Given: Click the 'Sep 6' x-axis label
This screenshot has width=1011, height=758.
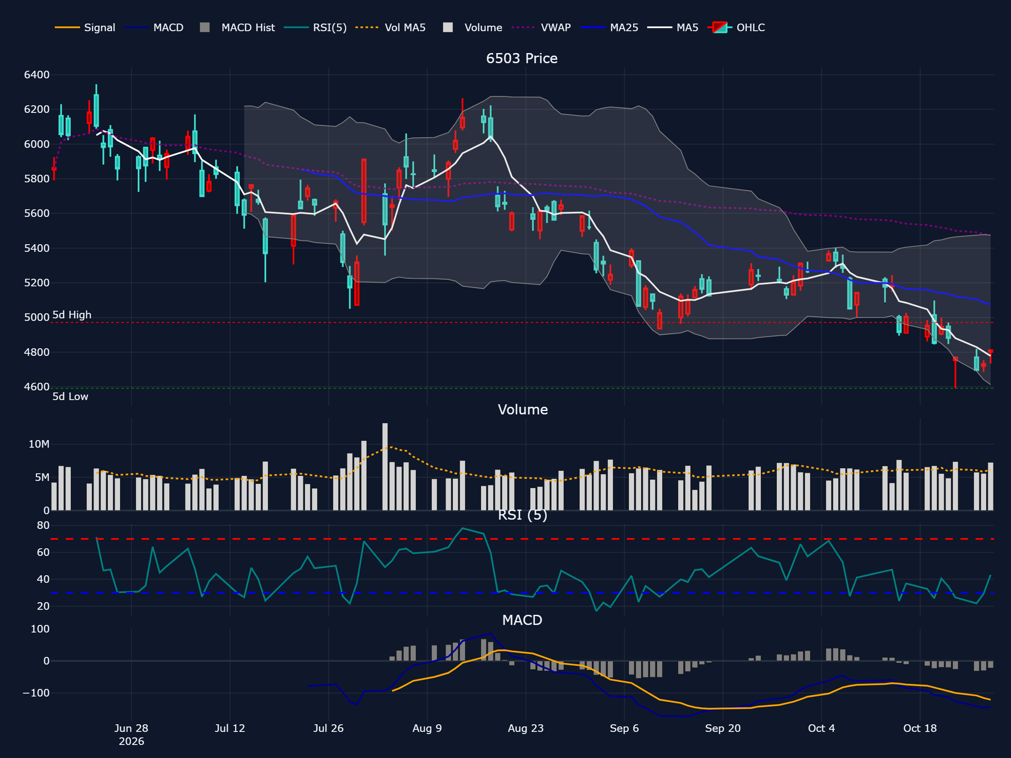Looking at the screenshot, I should pyautogui.click(x=624, y=728).
